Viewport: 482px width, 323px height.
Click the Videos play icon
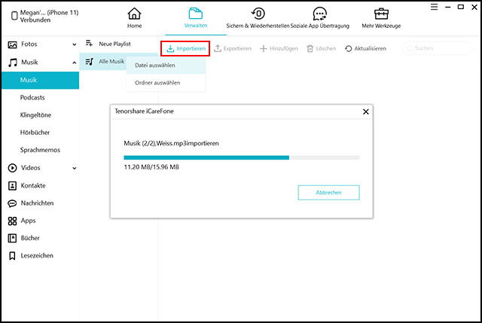(12, 168)
